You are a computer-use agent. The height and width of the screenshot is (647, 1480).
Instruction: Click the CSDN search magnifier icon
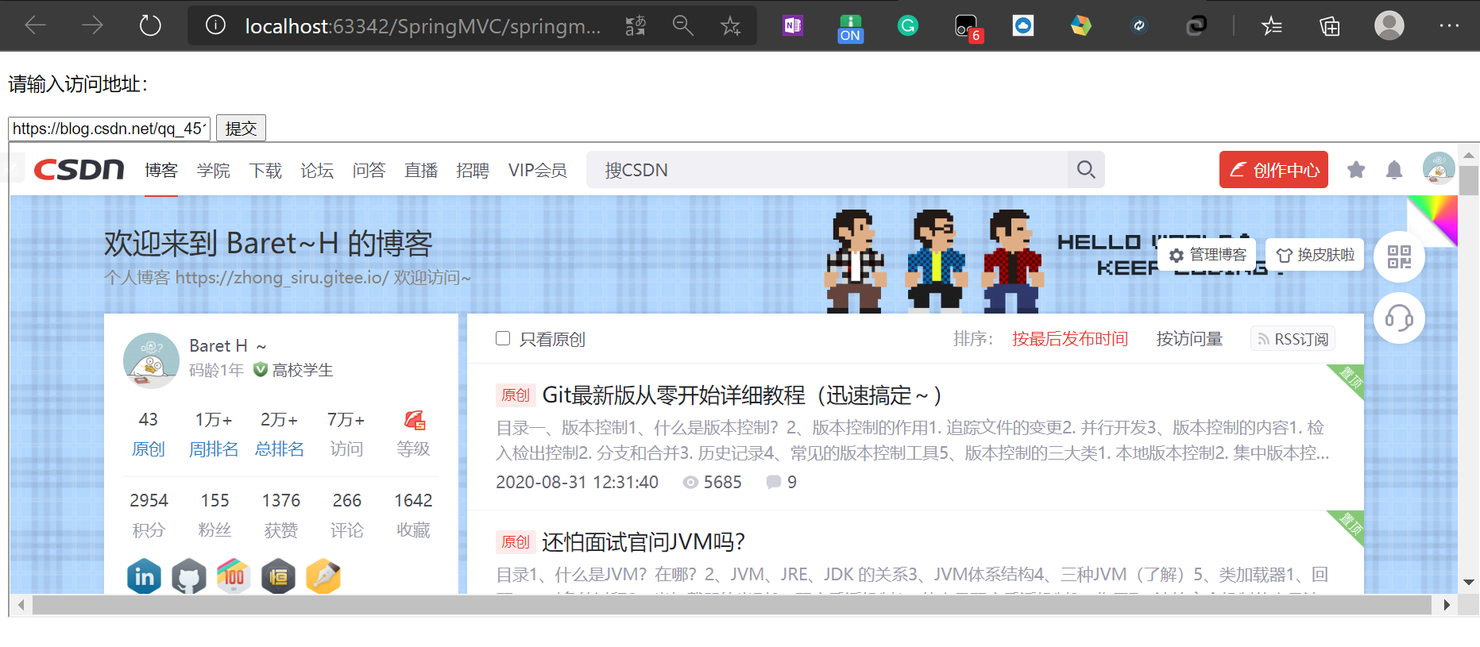click(x=1086, y=169)
